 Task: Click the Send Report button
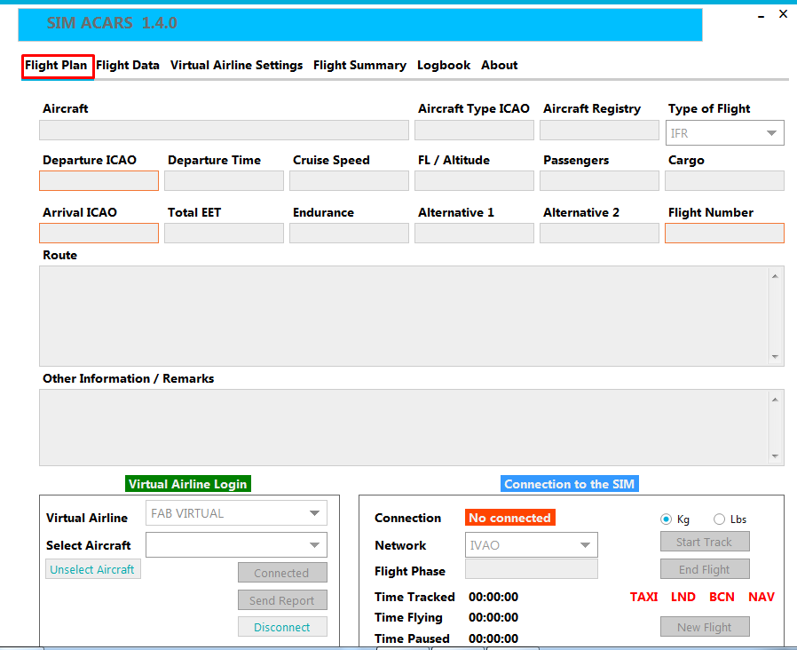pyautogui.click(x=281, y=600)
